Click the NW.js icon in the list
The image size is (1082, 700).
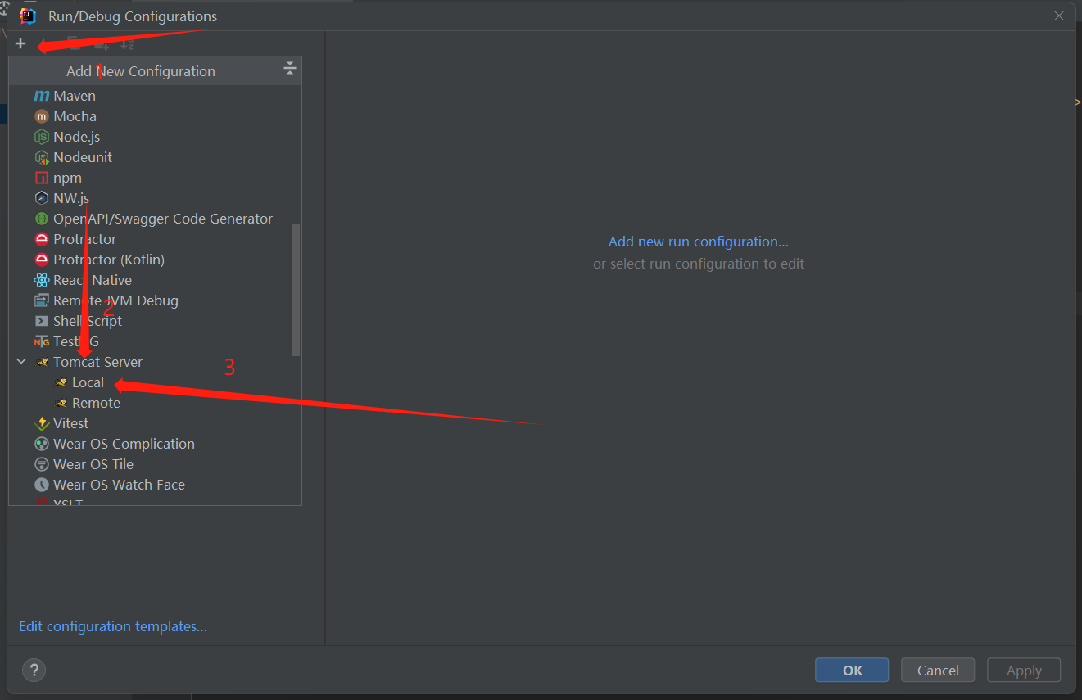point(42,198)
